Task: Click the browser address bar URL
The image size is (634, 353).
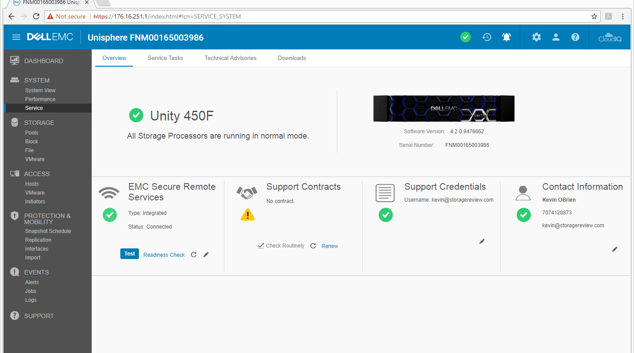Action: coord(168,16)
